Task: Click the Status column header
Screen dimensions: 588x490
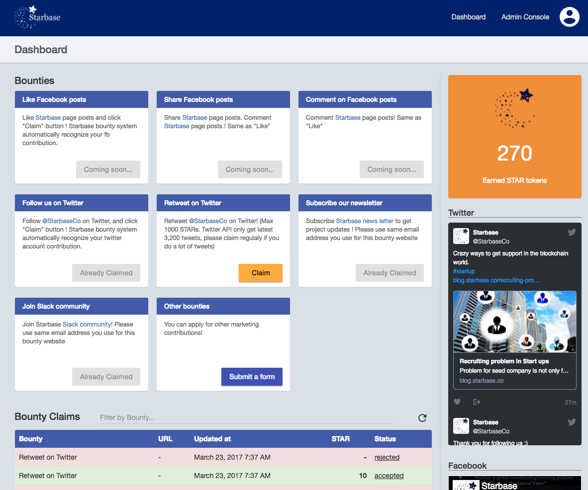Action: click(x=385, y=439)
